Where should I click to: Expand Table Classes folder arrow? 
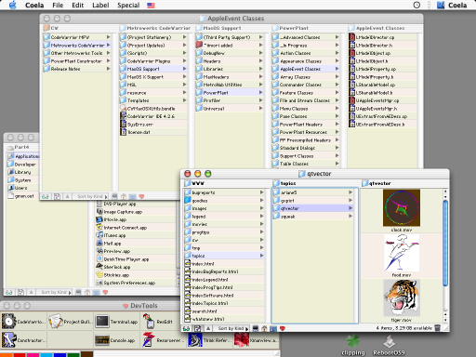[x=337, y=164]
